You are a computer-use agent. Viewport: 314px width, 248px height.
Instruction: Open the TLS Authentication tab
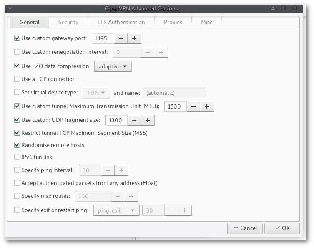121,22
